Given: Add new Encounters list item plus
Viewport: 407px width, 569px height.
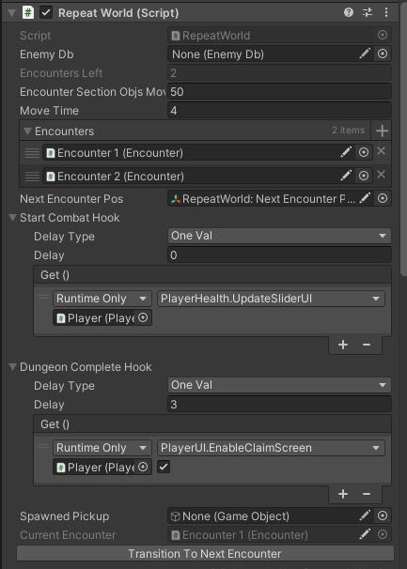Looking at the screenshot, I should [x=382, y=131].
